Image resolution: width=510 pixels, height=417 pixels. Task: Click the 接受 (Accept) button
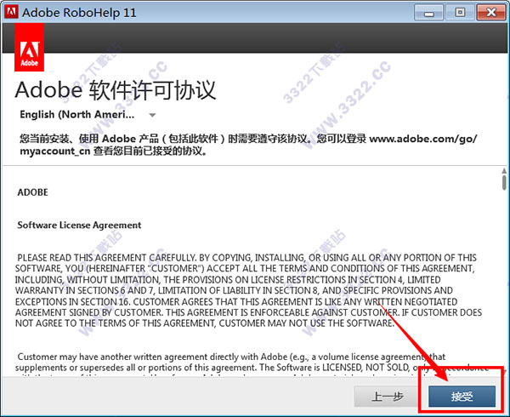point(462,397)
